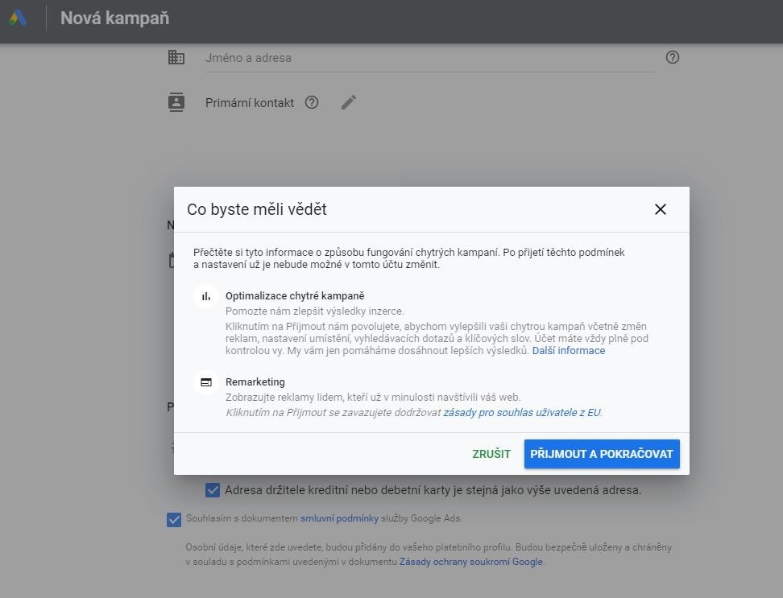This screenshot has height=598, width=783.
Task: Click the Primární kontakt person icon
Action: coord(176,102)
